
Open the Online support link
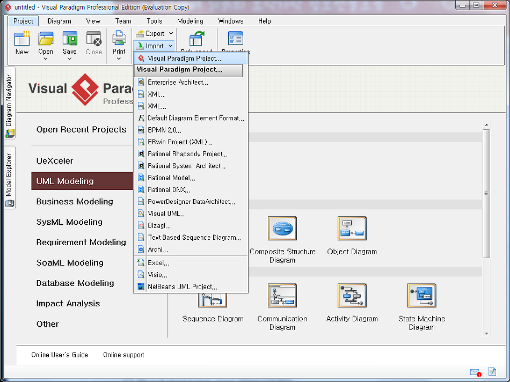pos(123,355)
